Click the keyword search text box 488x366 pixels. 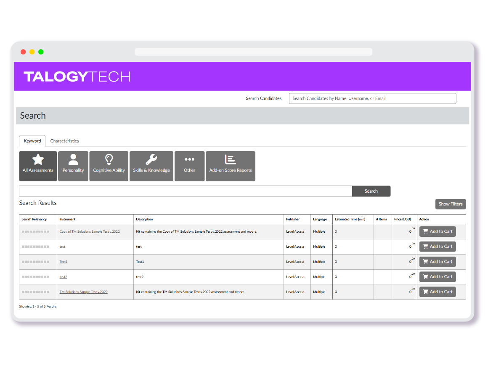tap(185, 191)
